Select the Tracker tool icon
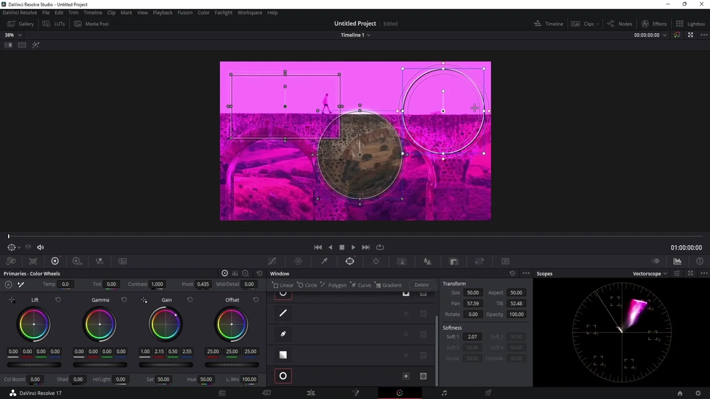The width and height of the screenshot is (710, 399). [376, 262]
